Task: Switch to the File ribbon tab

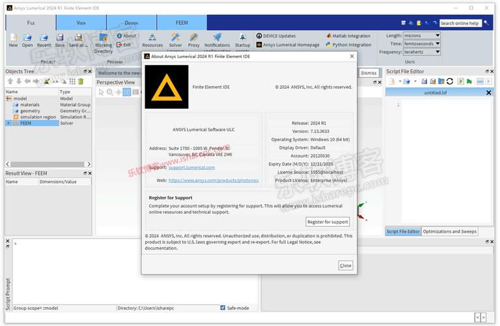Action: pos(31,23)
